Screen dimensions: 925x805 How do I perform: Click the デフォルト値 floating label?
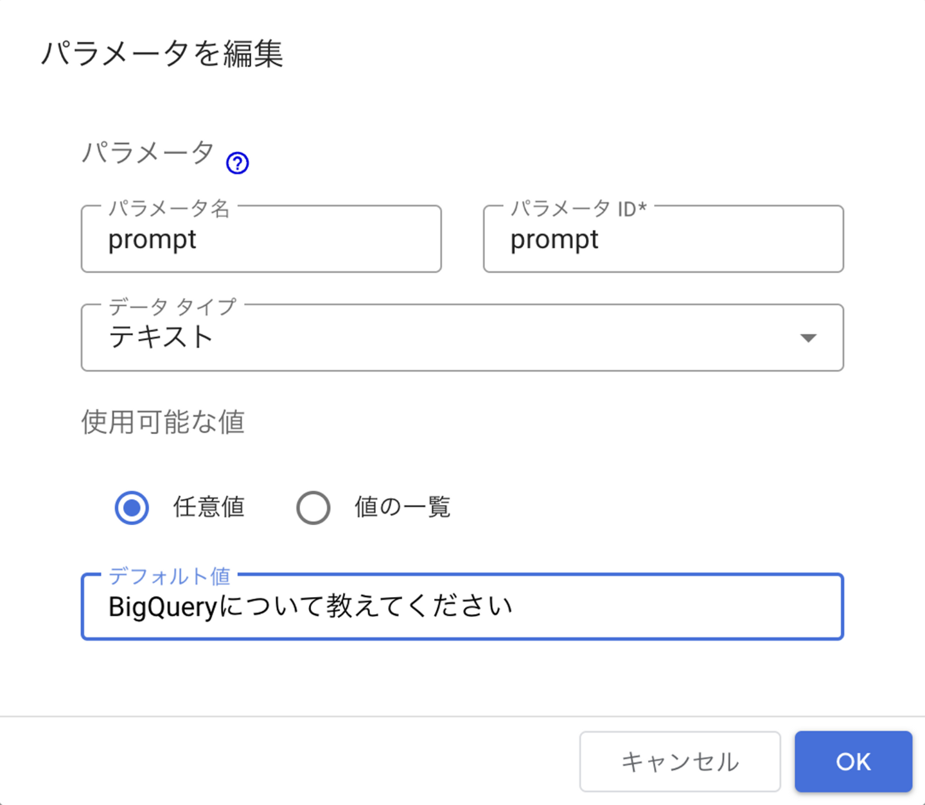point(169,576)
